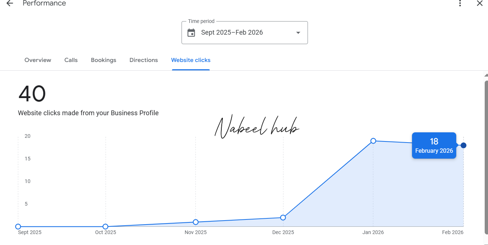Close the Performance panel with the X icon

(480, 3)
